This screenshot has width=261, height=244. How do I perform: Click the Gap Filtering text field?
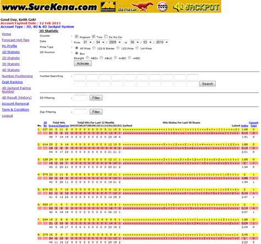80,112
